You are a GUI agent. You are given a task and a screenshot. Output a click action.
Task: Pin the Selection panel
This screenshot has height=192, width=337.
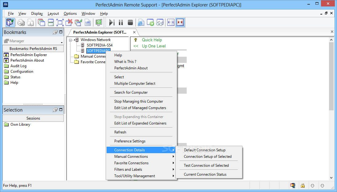coord(55,110)
